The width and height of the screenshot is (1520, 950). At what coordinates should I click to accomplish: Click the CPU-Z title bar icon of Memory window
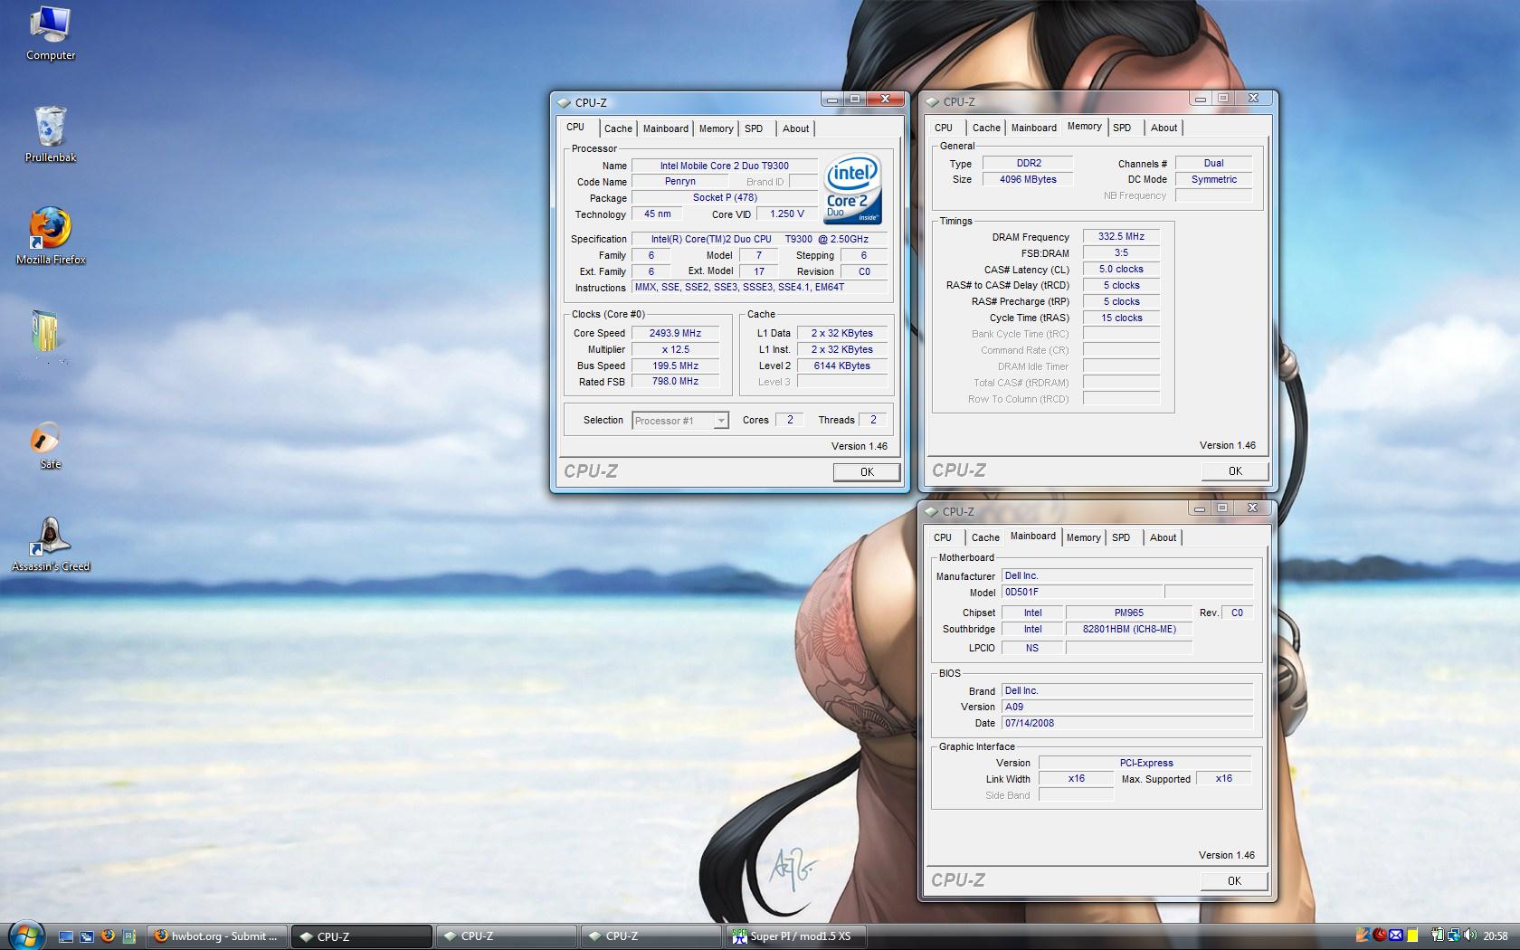click(x=932, y=102)
